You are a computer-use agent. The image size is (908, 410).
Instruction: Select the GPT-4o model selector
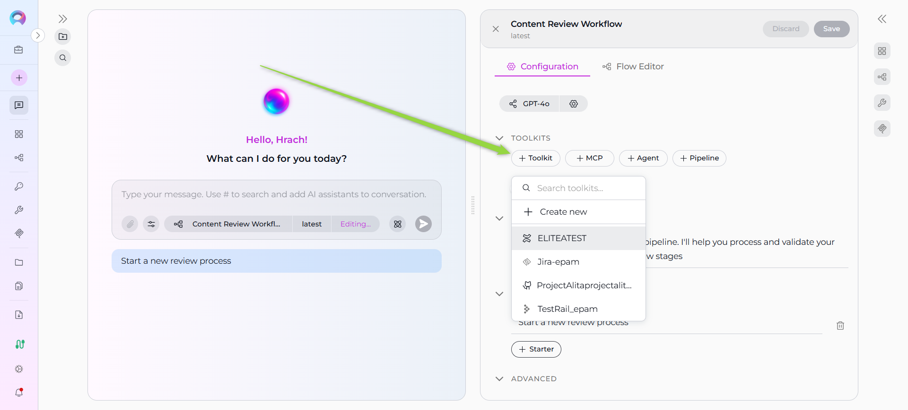pos(530,104)
